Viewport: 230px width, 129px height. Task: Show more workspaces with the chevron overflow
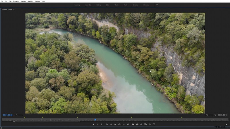[157, 5]
